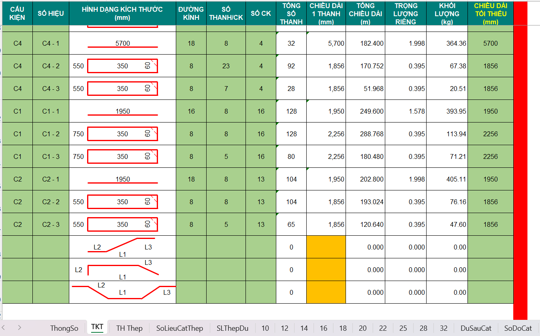Select HÌNH DẠNG KÍCH THƯỚC header cell
This screenshot has width=540, height=336.
coord(122,13)
